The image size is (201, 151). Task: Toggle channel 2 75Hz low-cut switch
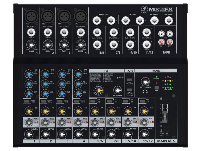pyautogui.click(x=43, y=101)
